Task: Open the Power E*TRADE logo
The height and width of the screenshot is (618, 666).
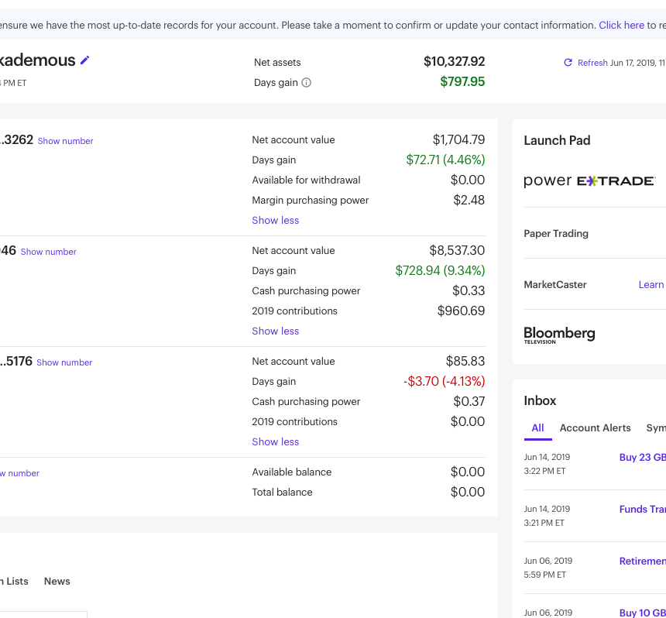Action: [x=589, y=181]
